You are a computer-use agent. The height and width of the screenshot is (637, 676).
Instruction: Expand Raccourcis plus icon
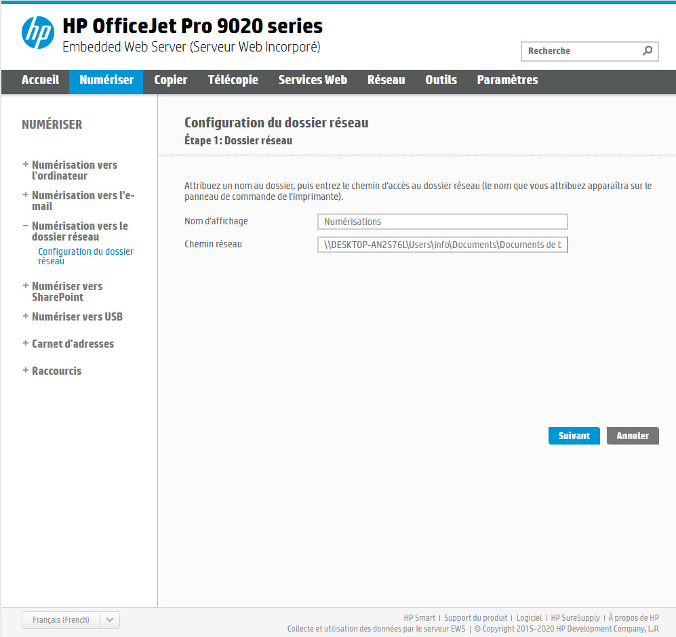point(26,371)
